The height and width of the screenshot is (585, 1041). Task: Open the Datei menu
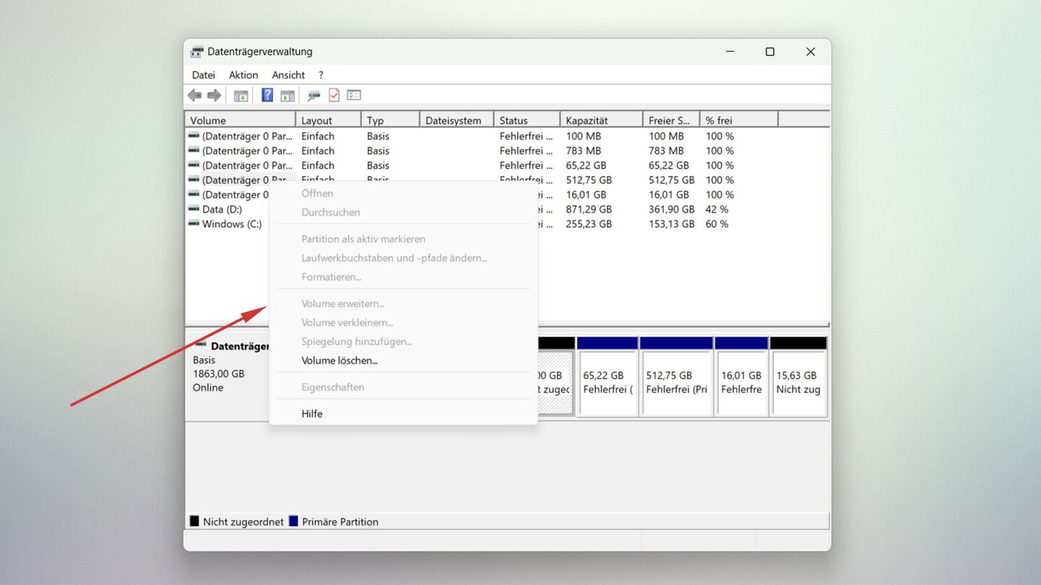(x=203, y=75)
